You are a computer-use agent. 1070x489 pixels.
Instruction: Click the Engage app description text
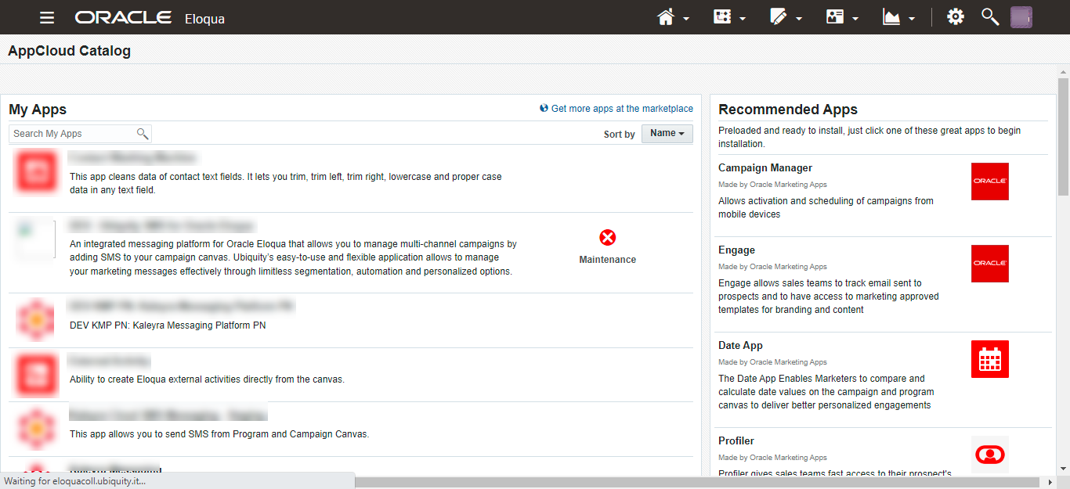[829, 297]
